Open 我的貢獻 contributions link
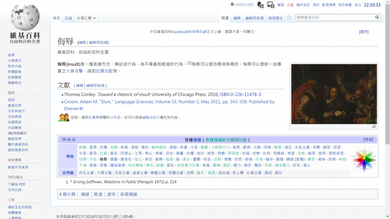Viewport: 390px width, 219px height. (345, 5)
